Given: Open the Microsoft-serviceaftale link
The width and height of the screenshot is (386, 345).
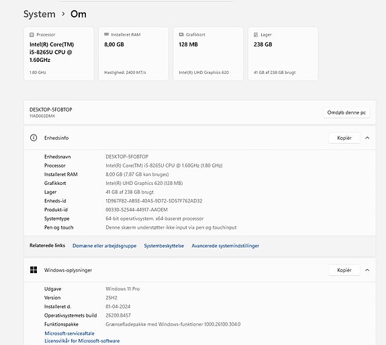Looking at the screenshot, I should click(69, 334).
